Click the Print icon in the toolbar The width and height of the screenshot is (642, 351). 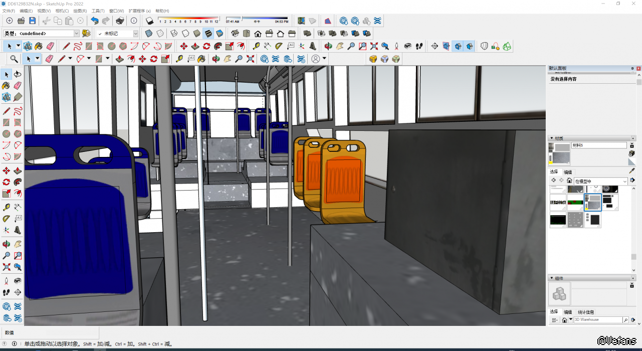[120, 21]
